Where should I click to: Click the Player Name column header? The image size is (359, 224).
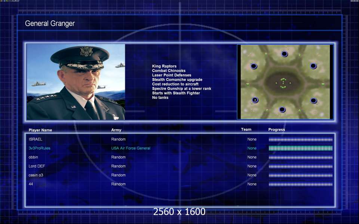coord(40,130)
